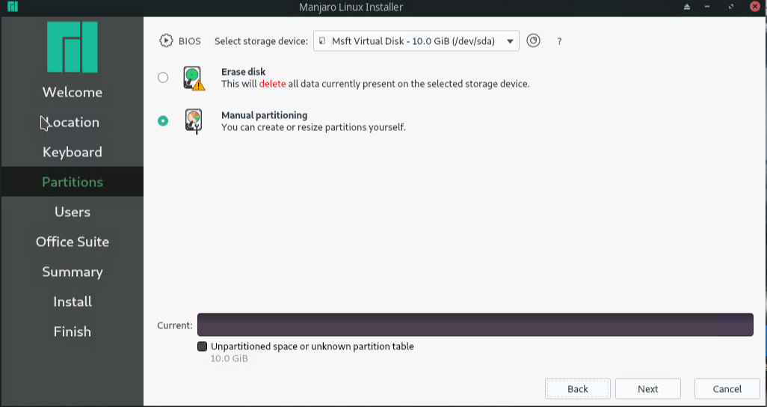Open the Keyboard step in sidebar
767x407 pixels.
point(73,152)
